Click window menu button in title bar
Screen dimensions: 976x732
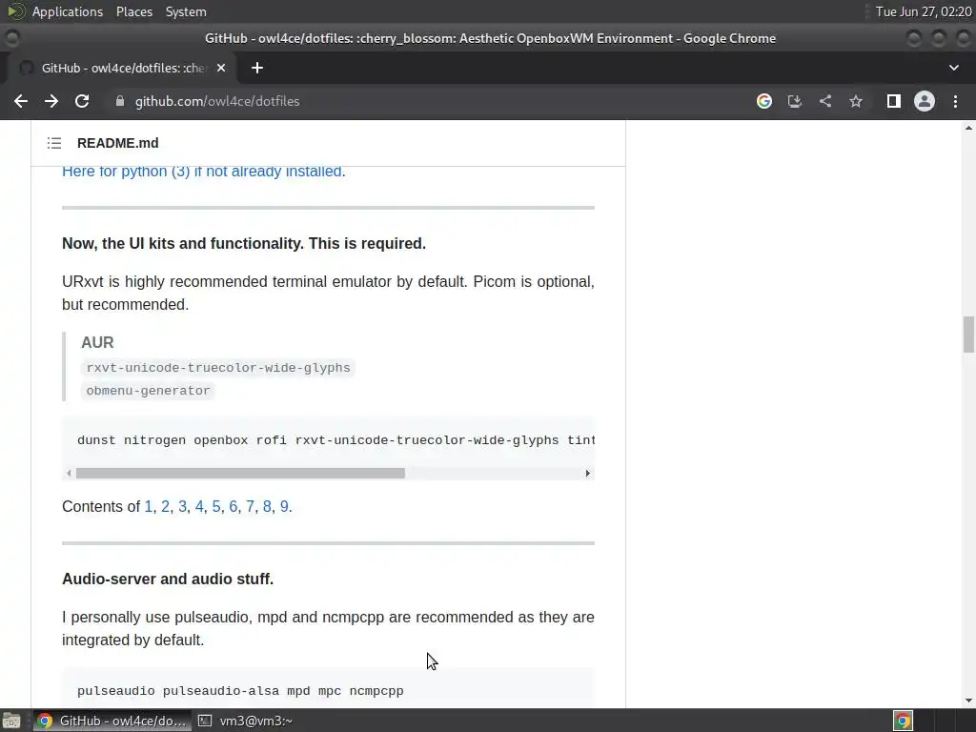(11, 38)
